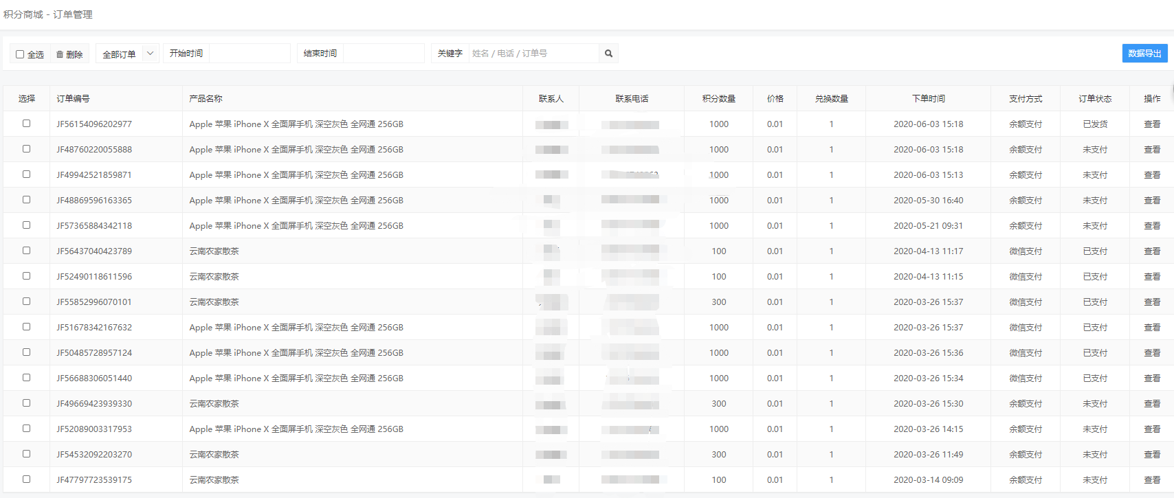Click the search magnifier icon
Screen dimensions: 1174x498
608,54
